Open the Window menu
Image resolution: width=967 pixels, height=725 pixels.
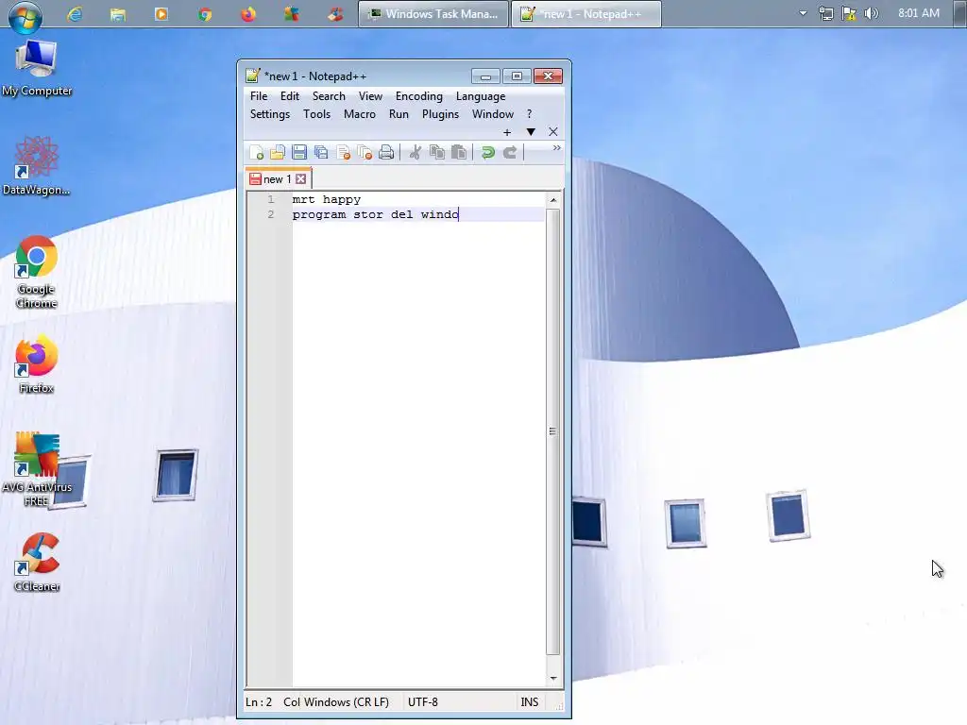coord(493,114)
